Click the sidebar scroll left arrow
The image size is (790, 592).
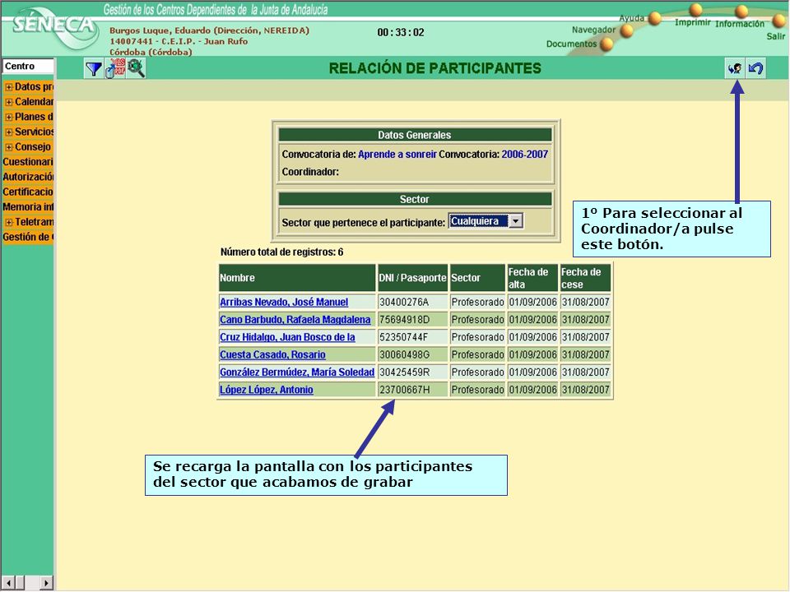tap(9, 583)
